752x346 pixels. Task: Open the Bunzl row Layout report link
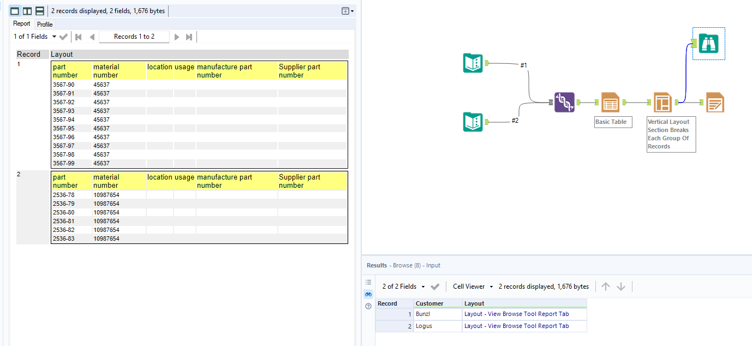pos(516,314)
